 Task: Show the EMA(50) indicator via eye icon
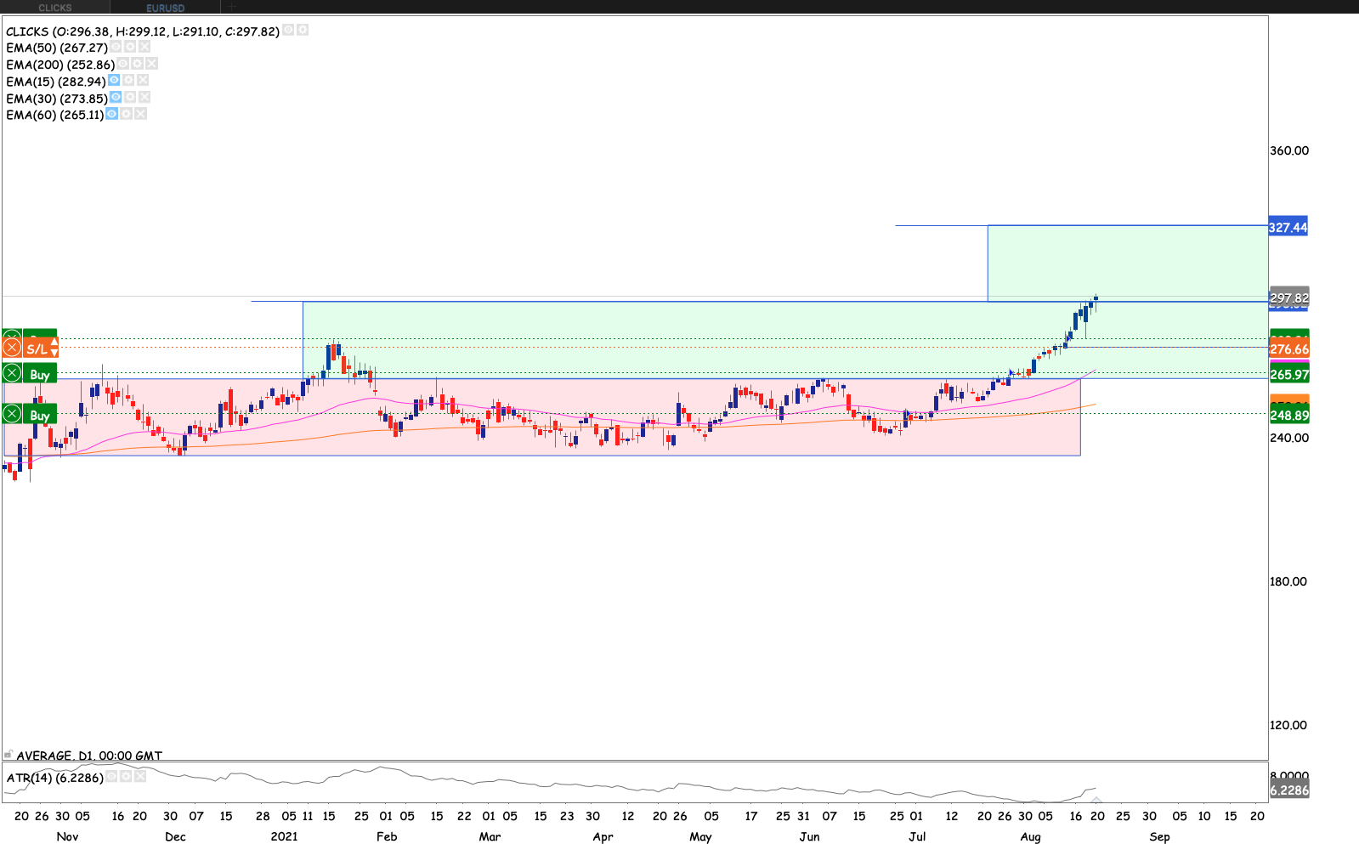click(116, 47)
